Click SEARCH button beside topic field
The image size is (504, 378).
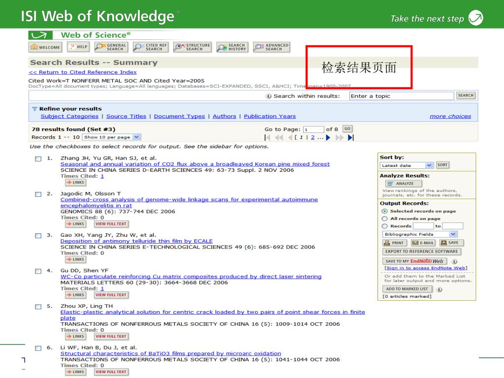[x=466, y=95]
